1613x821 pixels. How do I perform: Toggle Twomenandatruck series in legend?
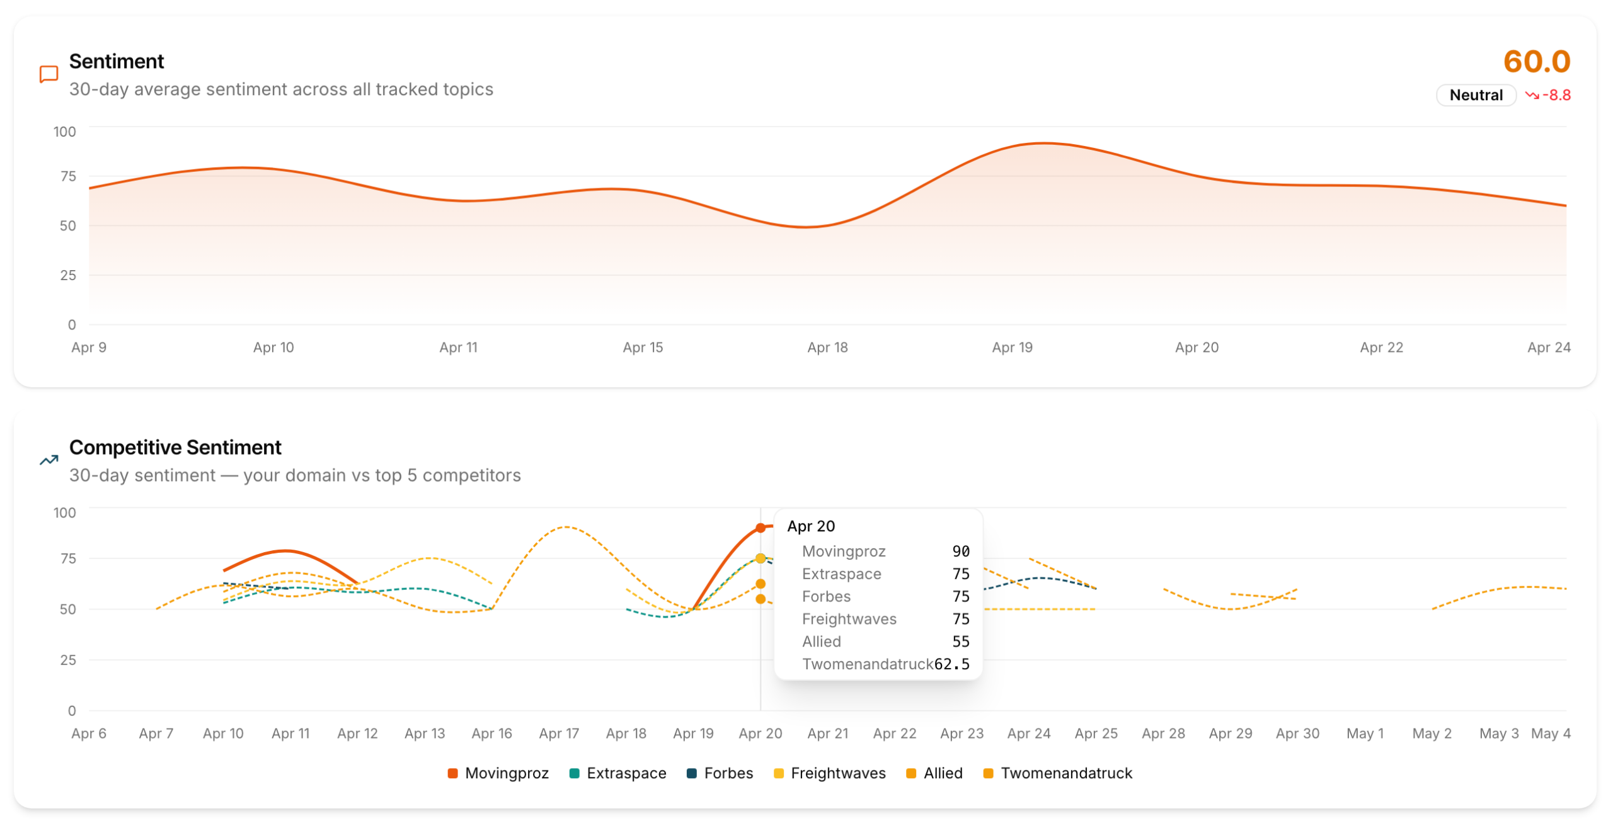coord(1057,773)
